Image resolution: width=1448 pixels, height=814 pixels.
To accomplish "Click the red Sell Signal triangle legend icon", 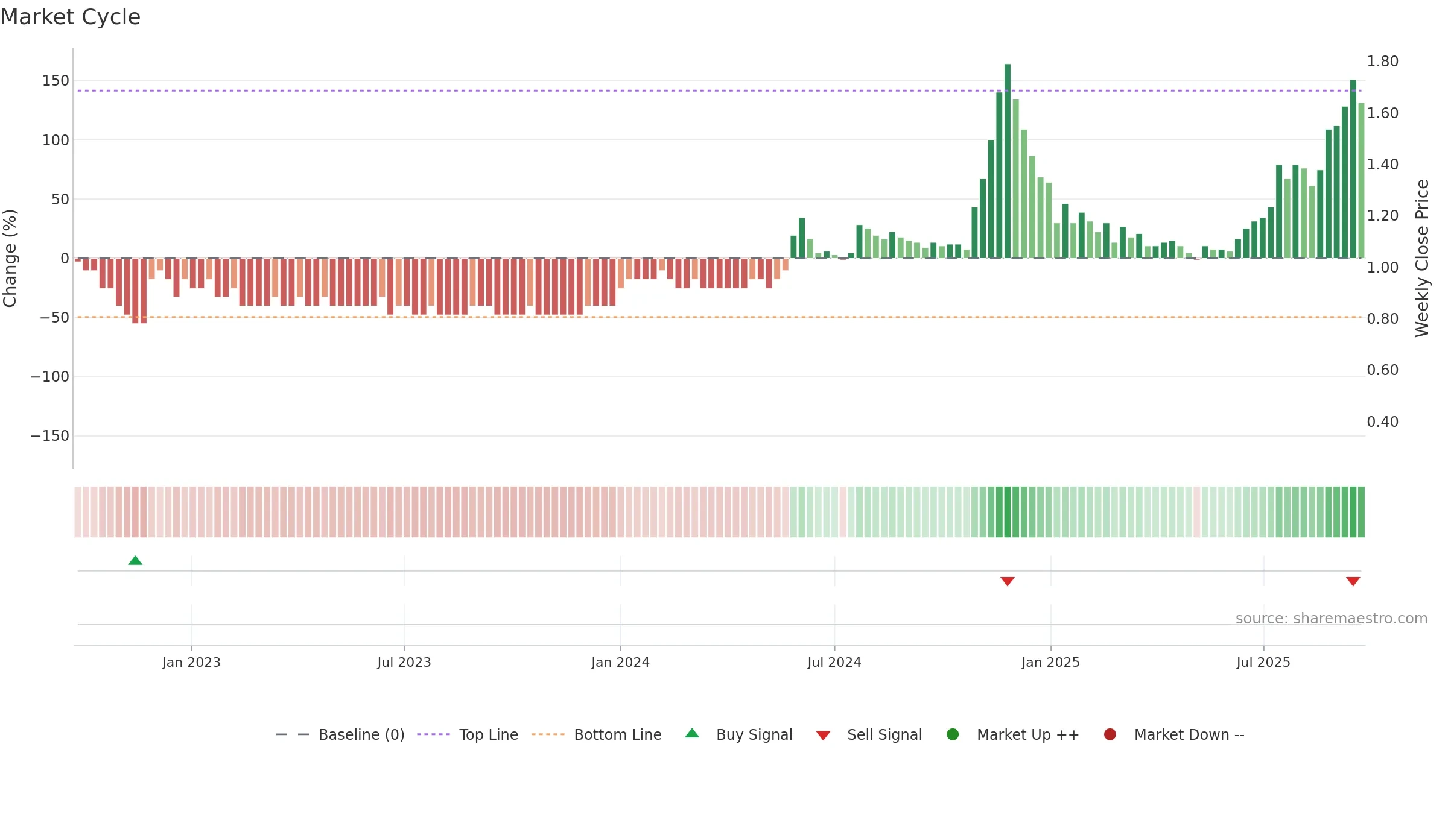I will click(824, 736).
